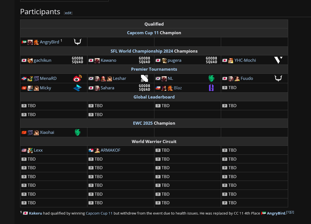Image resolution: width=311 pixels, height=224 pixels.
Task: Open the Global Leaderboard link
Action: click(x=154, y=97)
